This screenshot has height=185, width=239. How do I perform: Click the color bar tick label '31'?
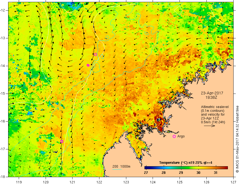pyautogui.click(x=216, y=173)
